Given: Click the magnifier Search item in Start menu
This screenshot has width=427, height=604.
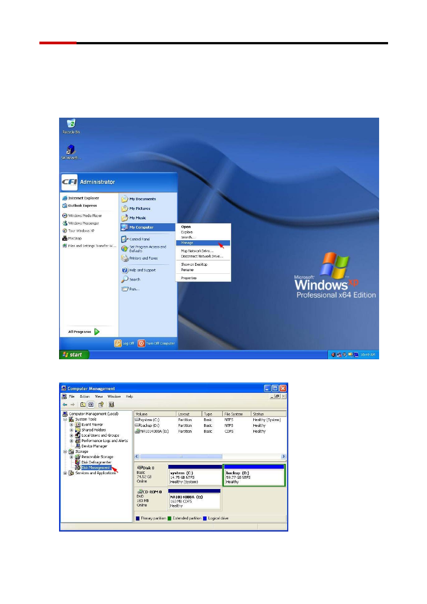Looking at the screenshot, I should tap(131, 279).
